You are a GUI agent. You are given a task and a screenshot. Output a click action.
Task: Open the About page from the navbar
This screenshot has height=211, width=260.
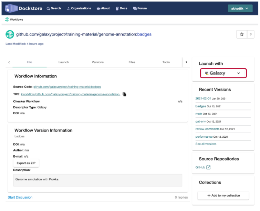tap(103, 8)
